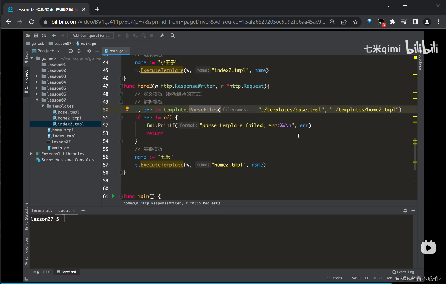Click the yellow lightbulb intention icon

(x=127, y=109)
